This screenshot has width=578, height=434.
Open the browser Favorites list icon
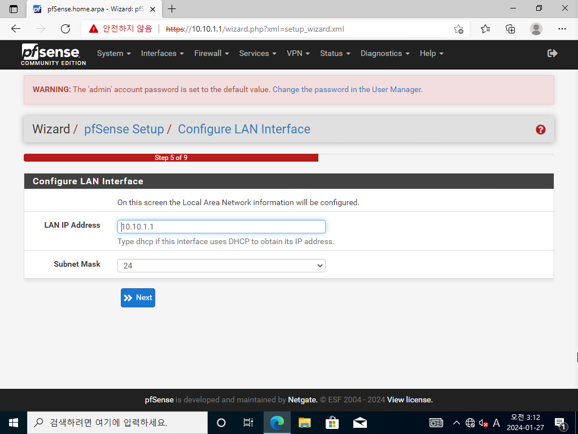tap(485, 29)
